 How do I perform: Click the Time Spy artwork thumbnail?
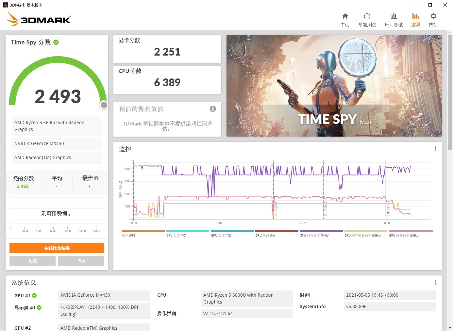(334, 86)
